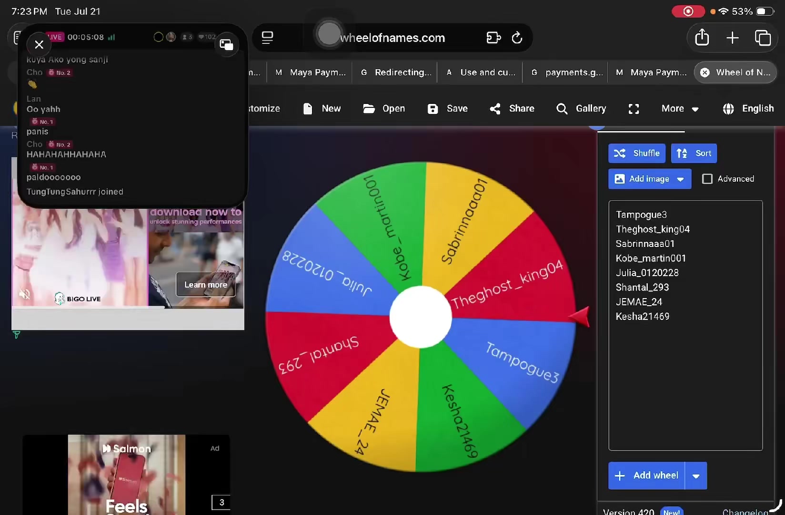Select the payments.g... browser tab

point(566,72)
